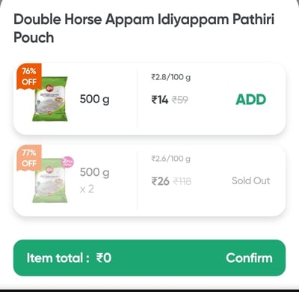Tap the ₹2.6/100 g unit price

click(x=171, y=159)
